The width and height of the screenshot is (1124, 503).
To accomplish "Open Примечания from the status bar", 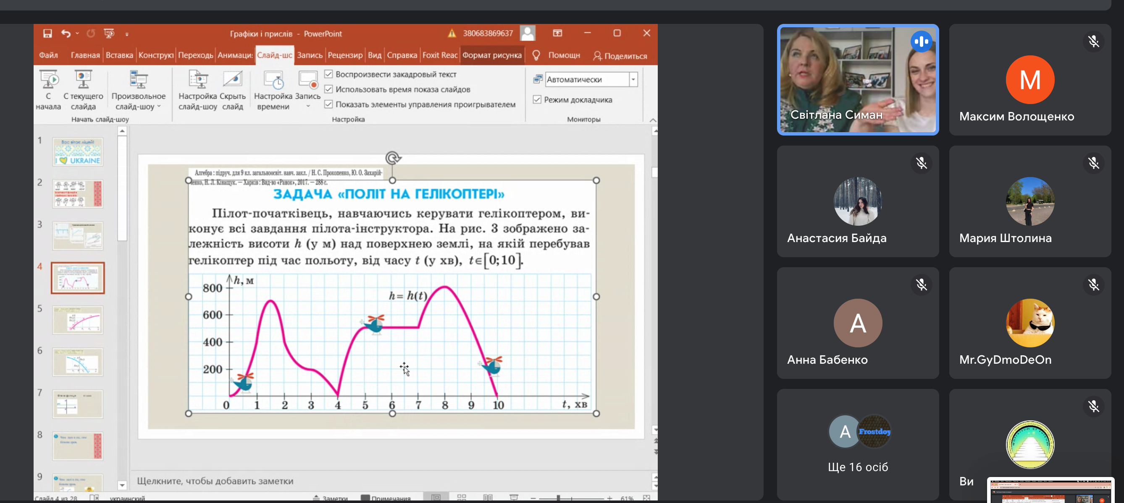I will click(x=386, y=498).
